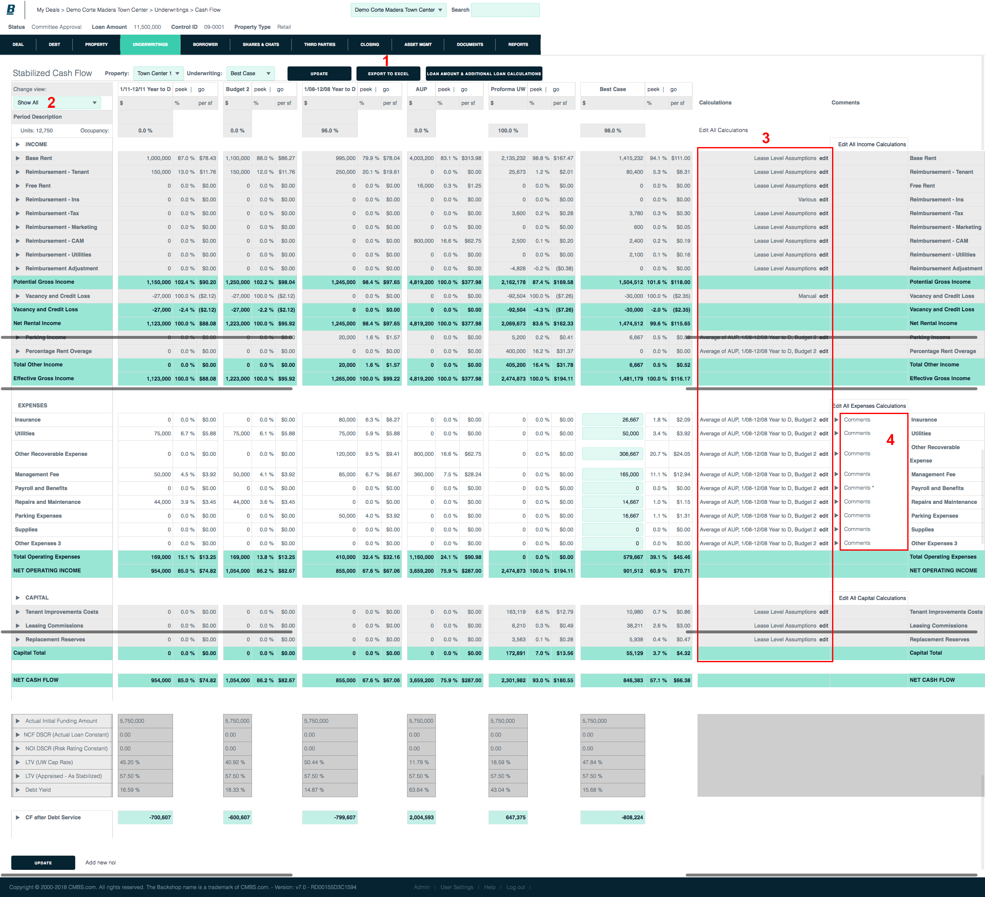
Task: Switch to the PROPERTY tab
Action: click(96, 44)
